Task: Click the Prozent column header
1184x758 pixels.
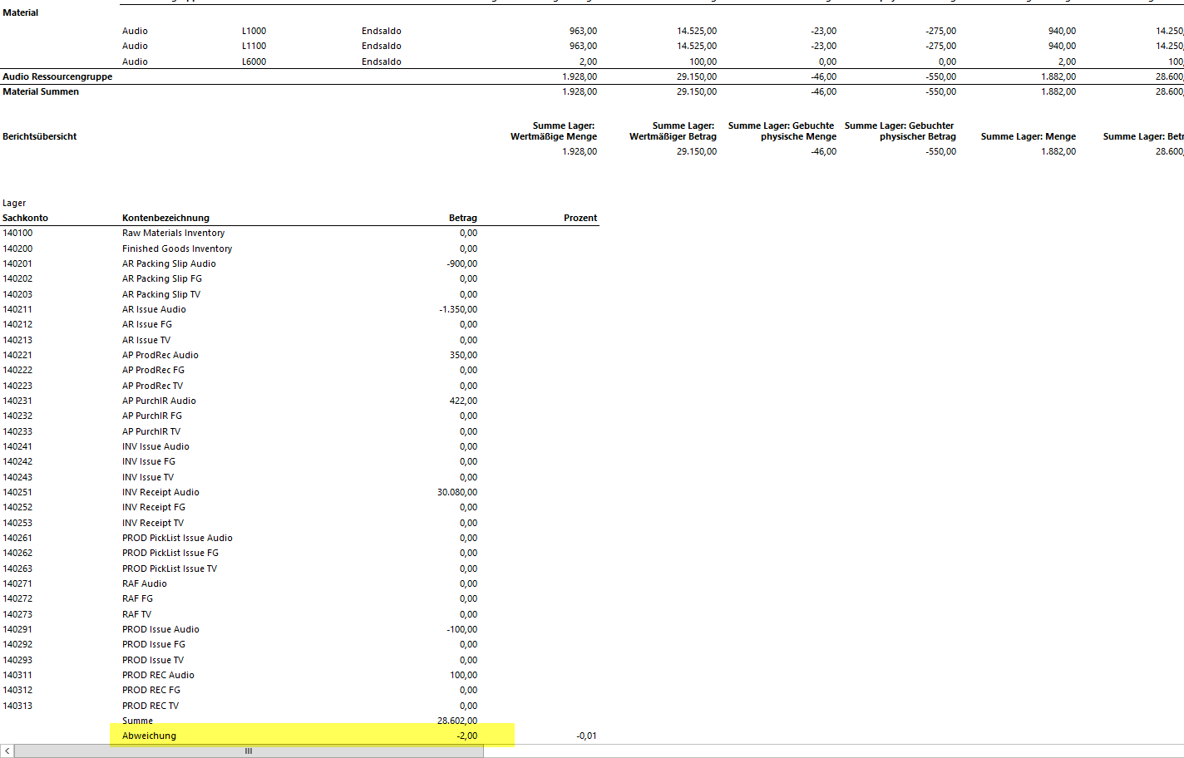Action: (x=580, y=218)
